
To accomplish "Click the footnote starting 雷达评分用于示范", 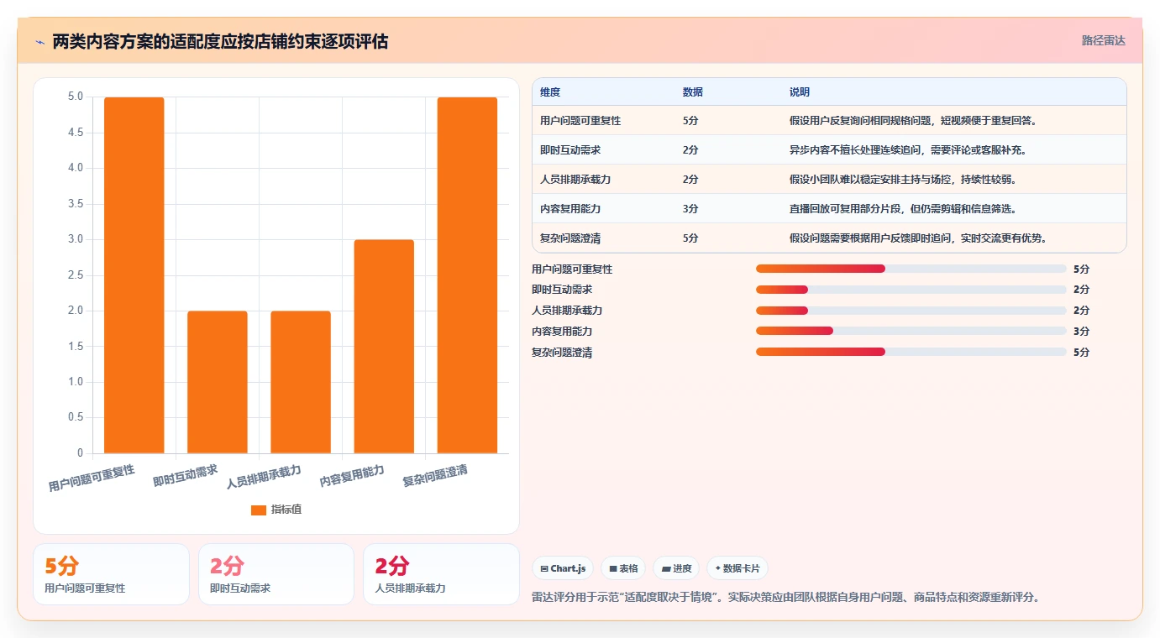I will pyautogui.click(x=786, y=598).
